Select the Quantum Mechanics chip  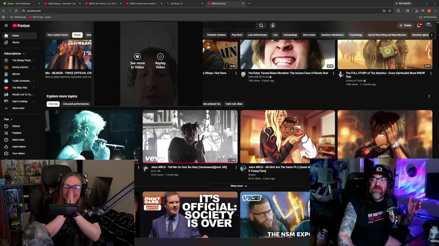tap(332, 35)
